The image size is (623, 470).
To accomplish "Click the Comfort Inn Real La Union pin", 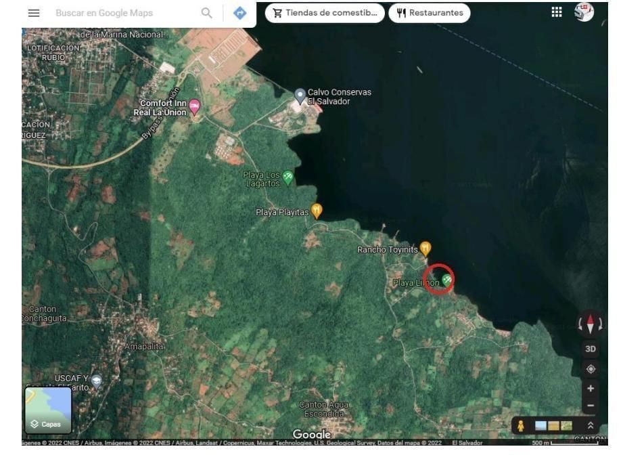I will click(x=195, y=106).
